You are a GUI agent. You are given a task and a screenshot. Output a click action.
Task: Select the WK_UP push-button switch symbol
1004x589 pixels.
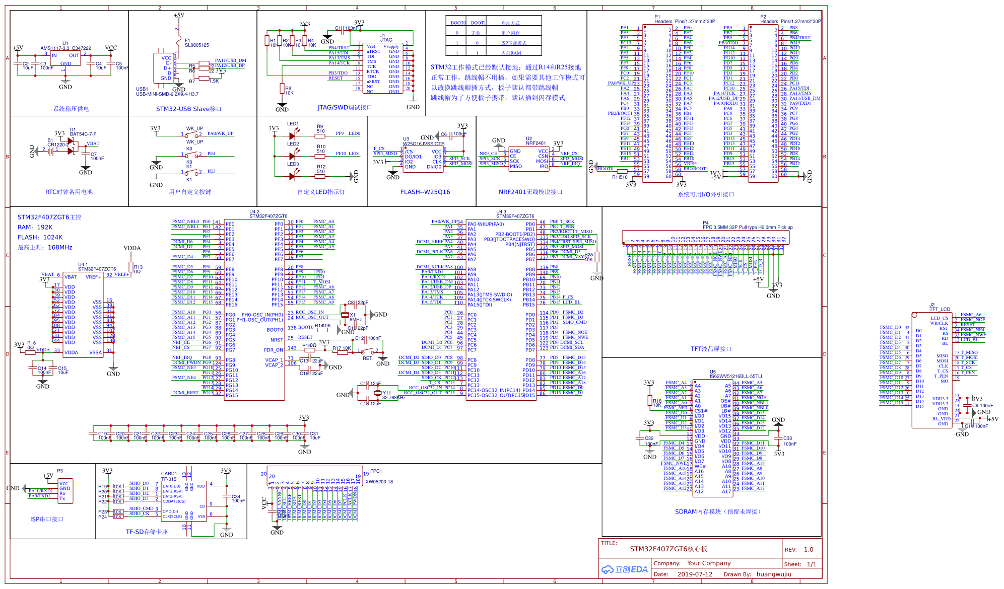tap(192, 135)
